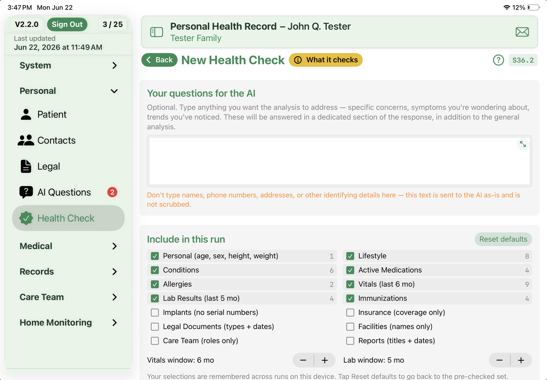Decrease the Lab window months
This screenshot has height=380, width=547.
coord(499,360)
